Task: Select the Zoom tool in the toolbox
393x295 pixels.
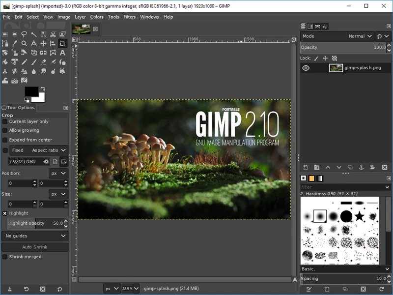Action: coord(25,43)
